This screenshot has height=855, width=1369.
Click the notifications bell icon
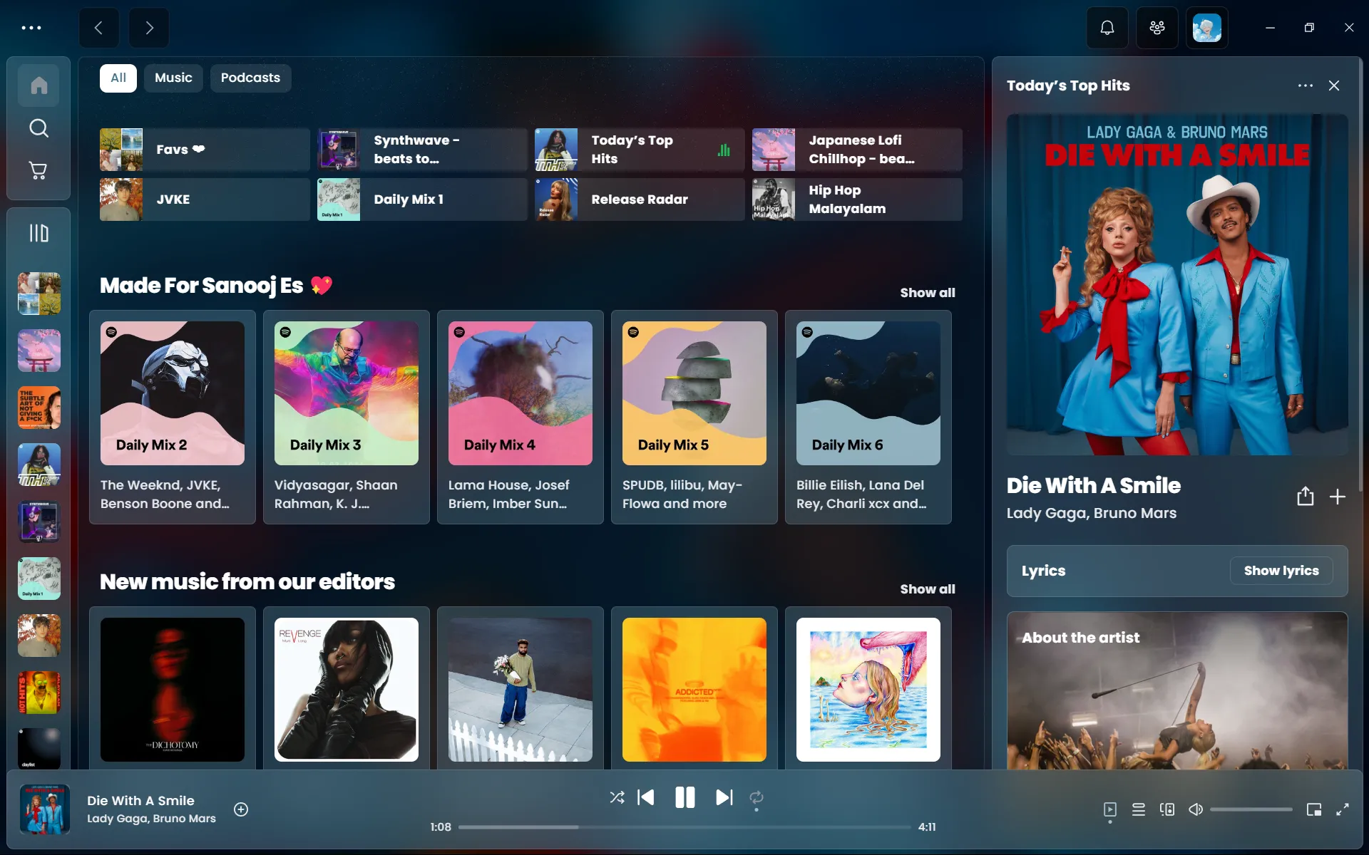(1107, 28)
